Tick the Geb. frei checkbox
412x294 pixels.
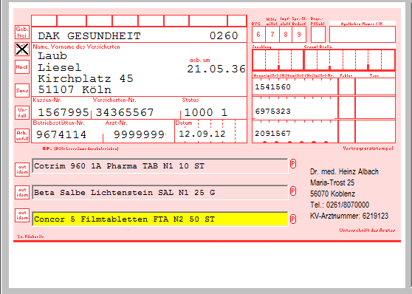pos(22,32)
